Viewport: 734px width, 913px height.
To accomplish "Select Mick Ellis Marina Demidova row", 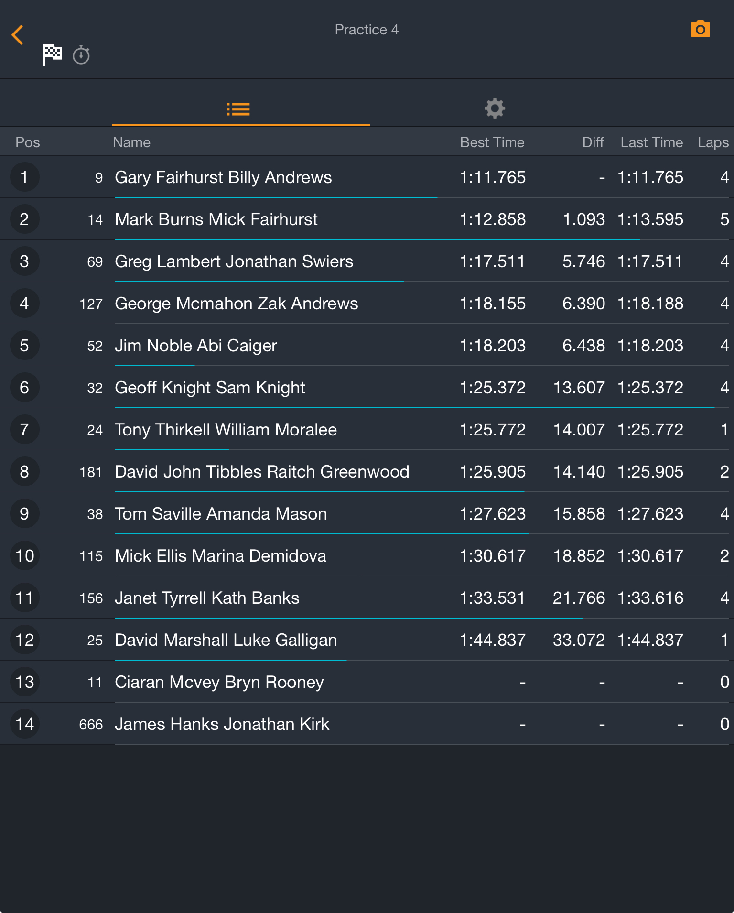I will pyautogui.click(x=367, y=556).
